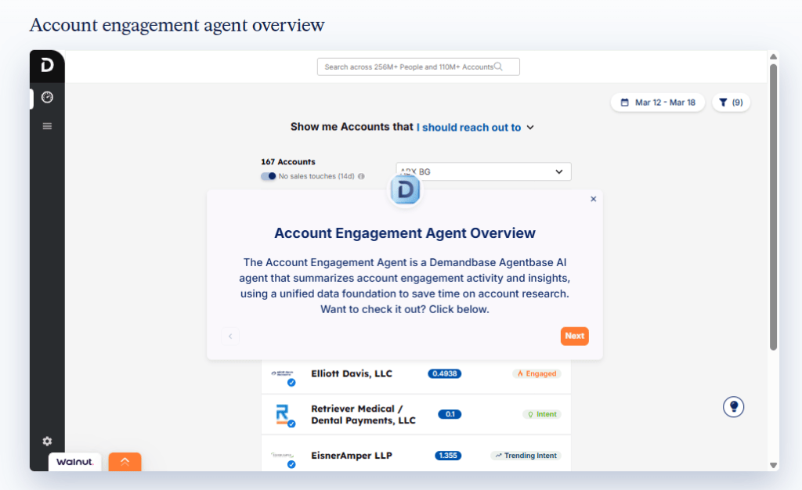Image resolution: width=802 pixels, height=490 pixels.
Task: Open the Mar 12 - Mar 18 date picker
Action: coord(658,103)
